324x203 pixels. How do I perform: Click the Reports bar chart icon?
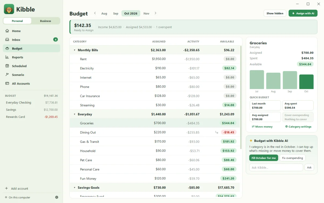click(x=7, y=57)
